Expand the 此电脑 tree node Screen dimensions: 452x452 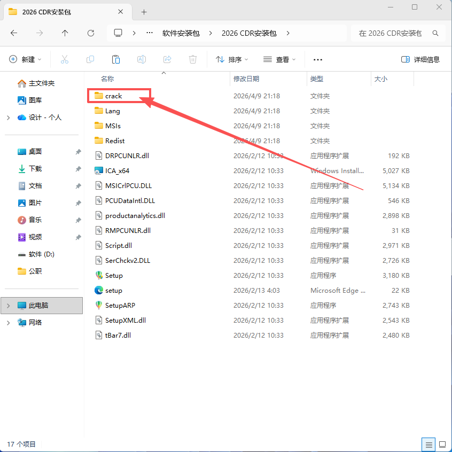(x=9, y=306)
